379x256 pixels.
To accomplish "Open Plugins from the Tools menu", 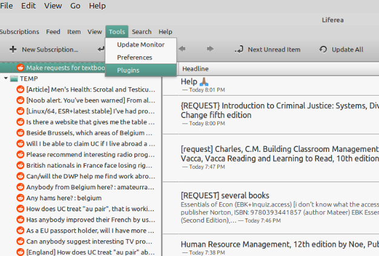I will [x=128, y=70].
